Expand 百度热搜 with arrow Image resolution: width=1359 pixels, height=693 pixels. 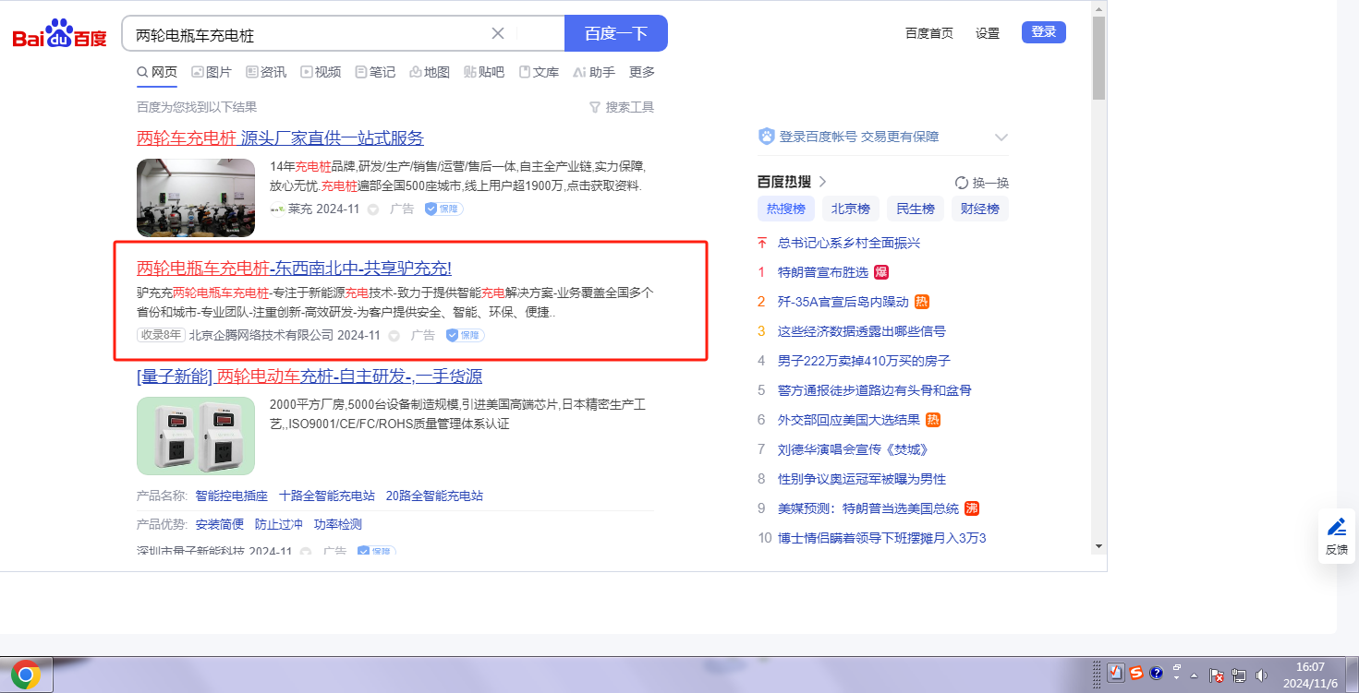(822, 182)
